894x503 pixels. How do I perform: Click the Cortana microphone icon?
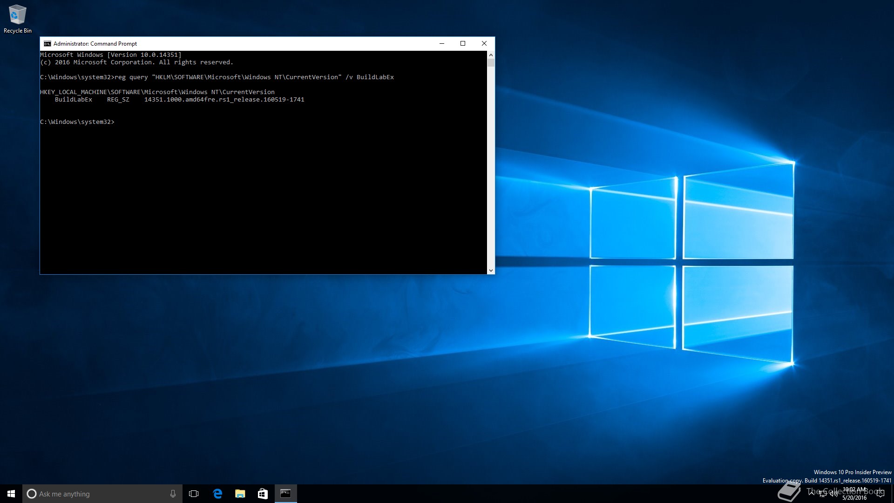[x=173, y=494]
